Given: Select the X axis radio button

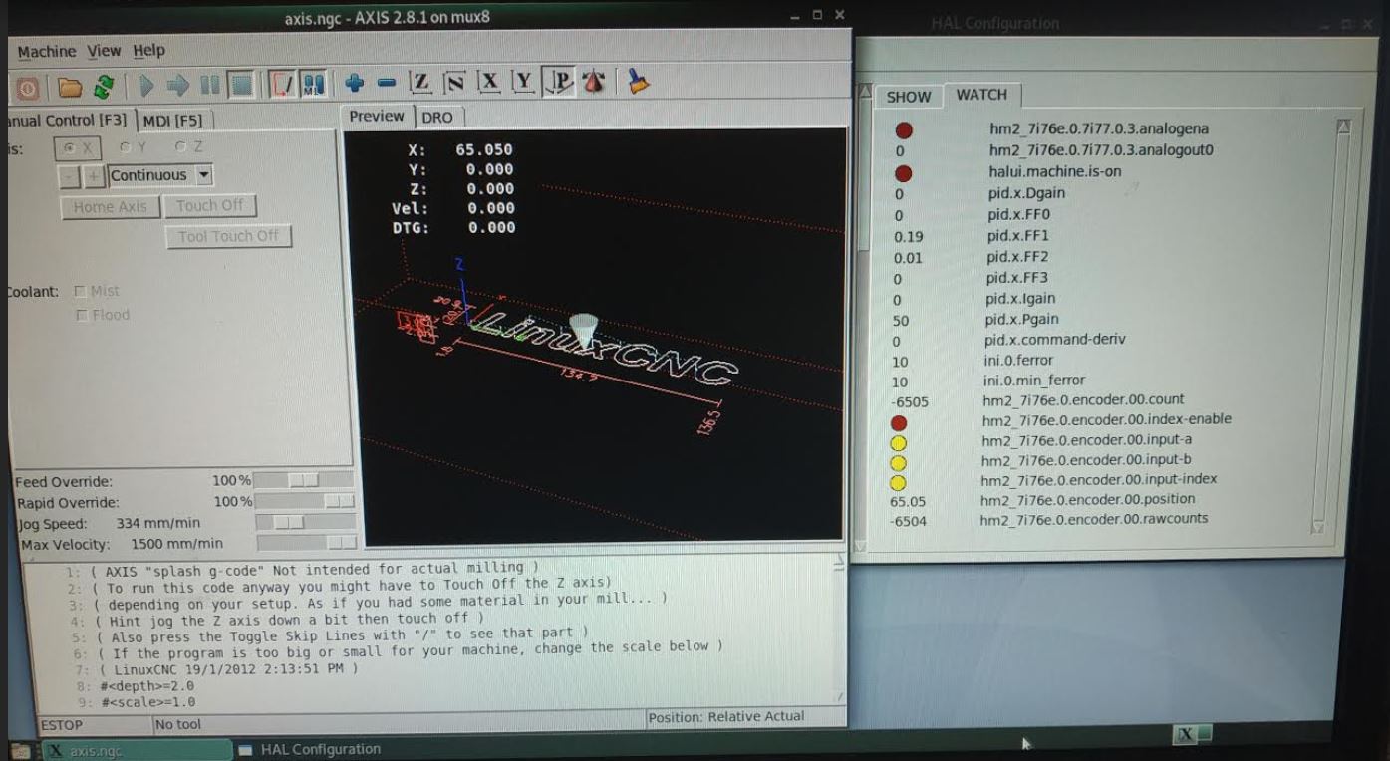Looking at the screenshot, I should click(x=78, y=147).
